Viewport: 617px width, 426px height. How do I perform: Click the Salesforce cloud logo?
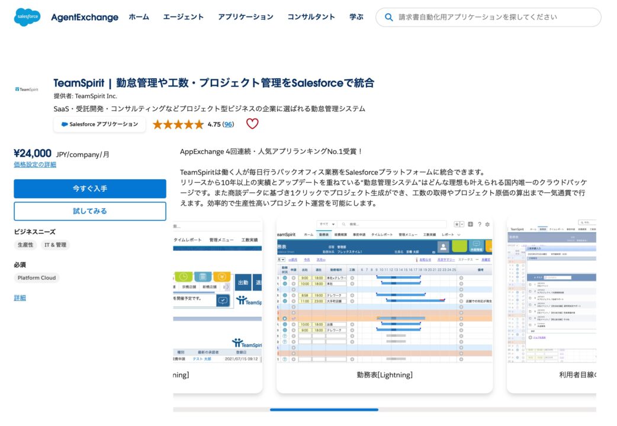(27, 17)
